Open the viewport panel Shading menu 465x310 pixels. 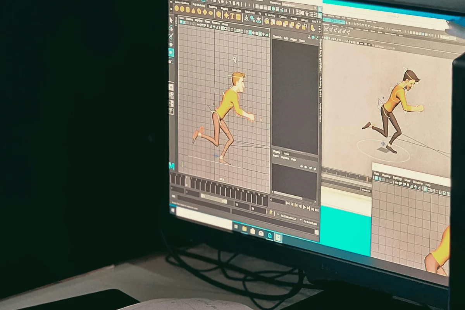pos(189,19)
